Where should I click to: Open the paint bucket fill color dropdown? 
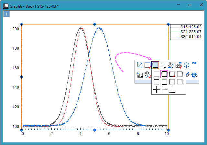pos(171,65)
